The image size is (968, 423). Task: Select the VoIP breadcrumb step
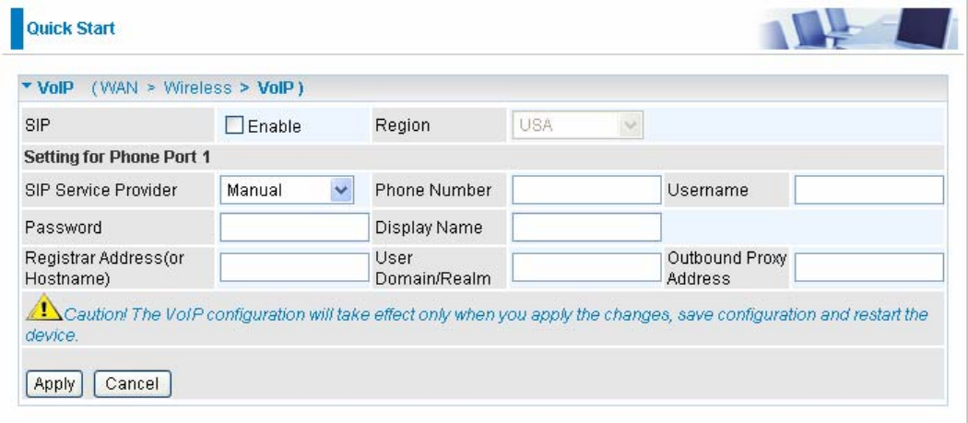[x=276, y=88]
